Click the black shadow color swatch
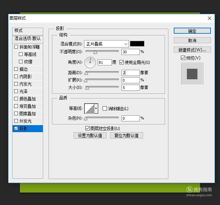This screenshot has width=220, height=205. [137, 43]
